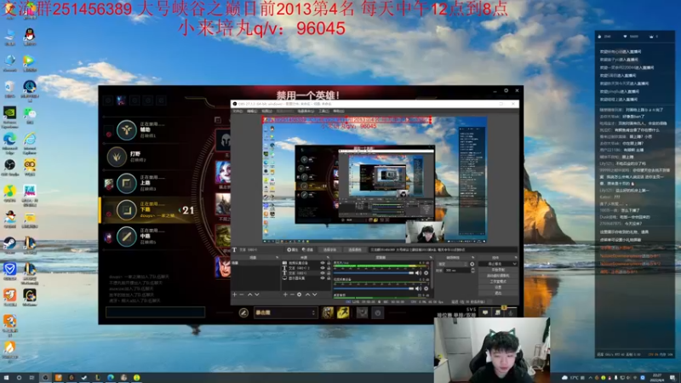
Task: Select the top lane role emblem
Action: [126, 183]
